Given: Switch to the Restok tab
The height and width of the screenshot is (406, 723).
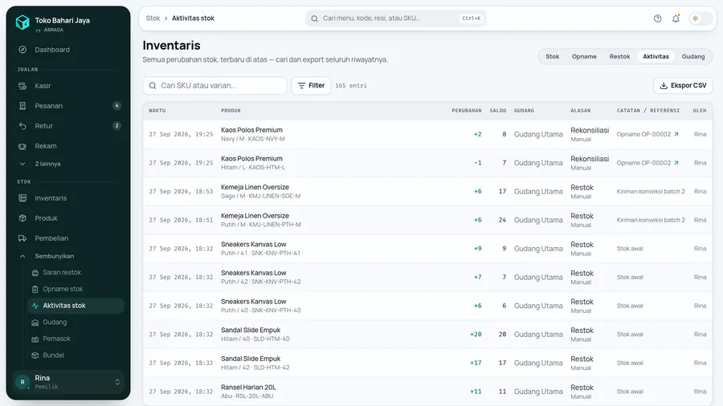Looking at the screenshot, I should [x=619, y=57].
